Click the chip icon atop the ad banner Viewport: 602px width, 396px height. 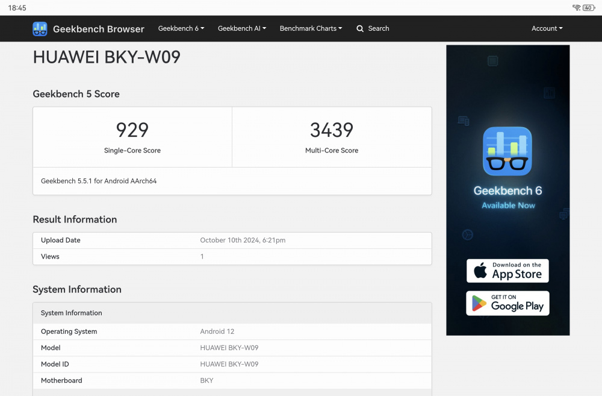[492, 60]
